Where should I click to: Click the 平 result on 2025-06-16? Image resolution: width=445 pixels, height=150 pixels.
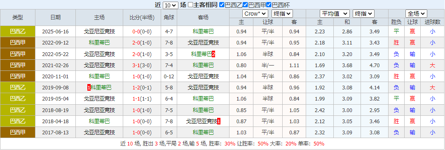pos(396,32)
